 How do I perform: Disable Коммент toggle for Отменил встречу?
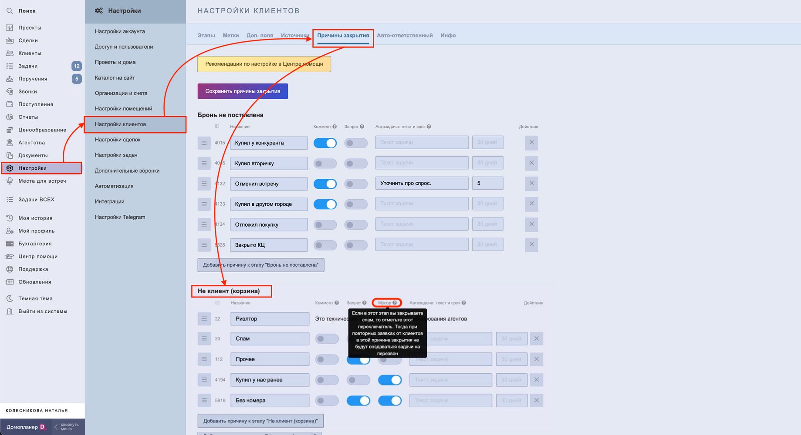point(325,184)
